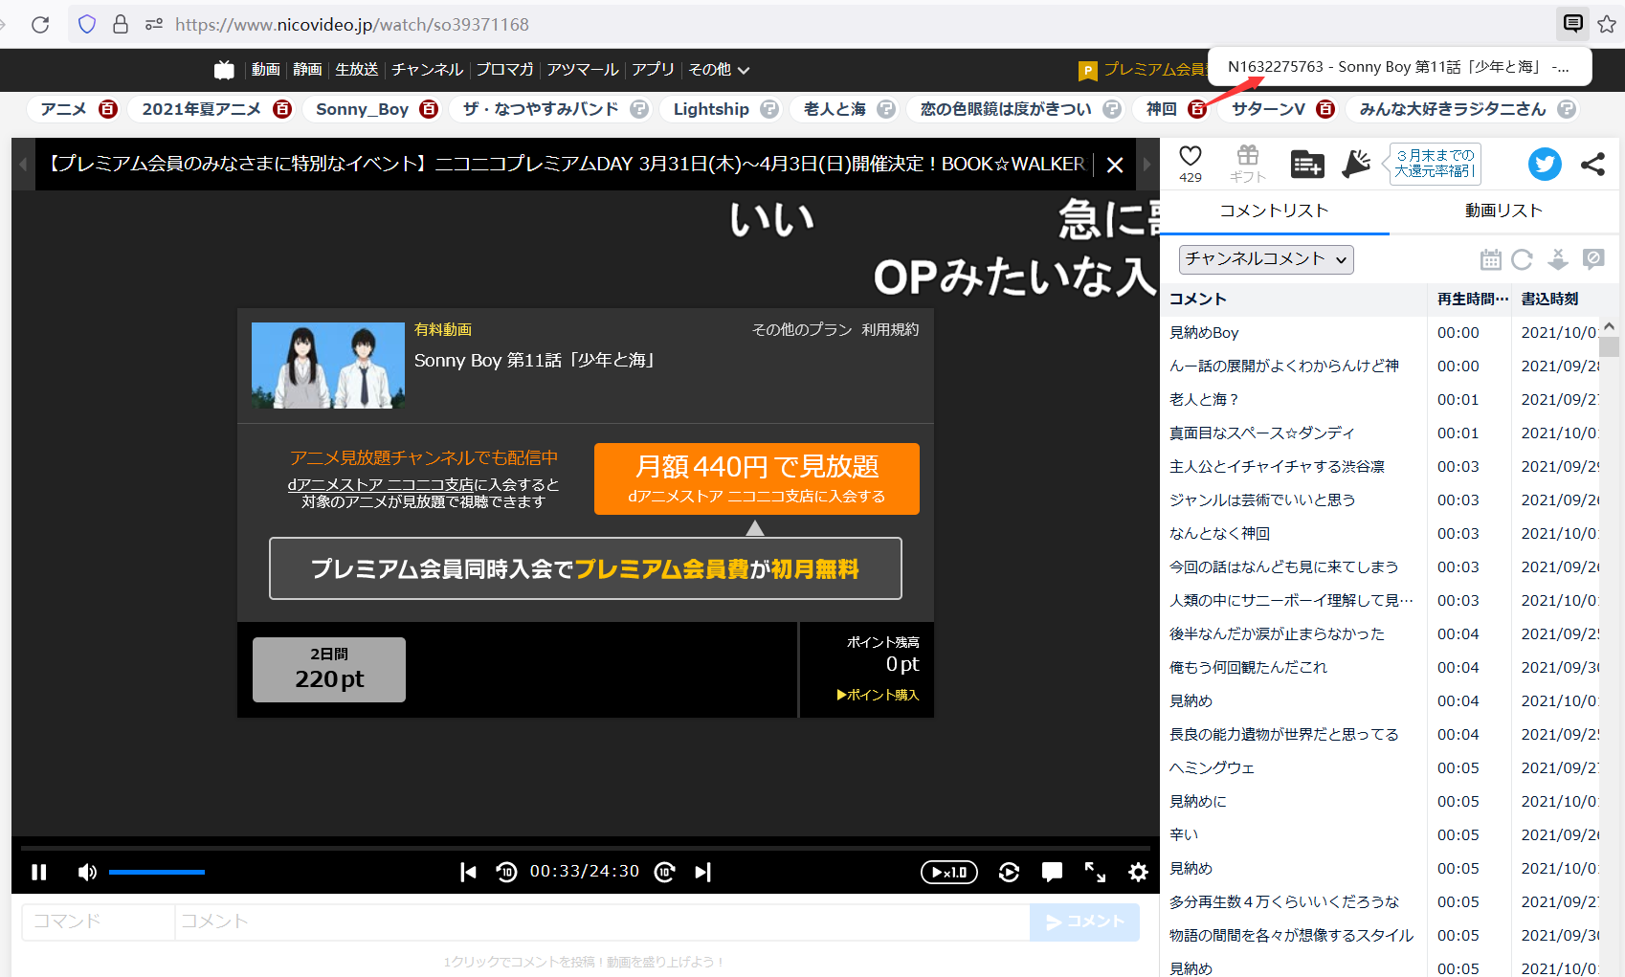Switch to コメントリスト tab
Screen dimensions: 1625x977
[1274, 211]
